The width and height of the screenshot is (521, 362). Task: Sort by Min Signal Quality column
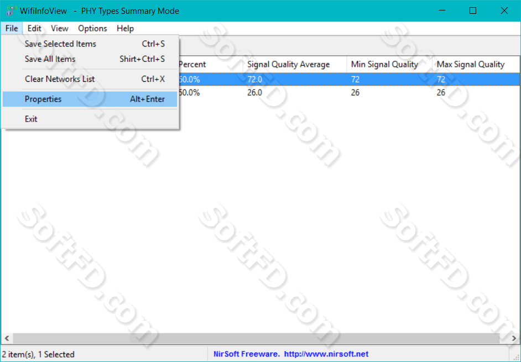coord(389,65)
